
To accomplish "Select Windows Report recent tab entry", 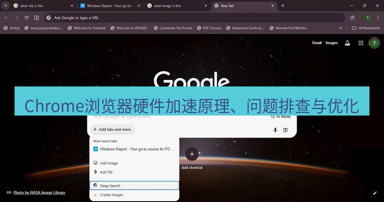I will (134, 149).
